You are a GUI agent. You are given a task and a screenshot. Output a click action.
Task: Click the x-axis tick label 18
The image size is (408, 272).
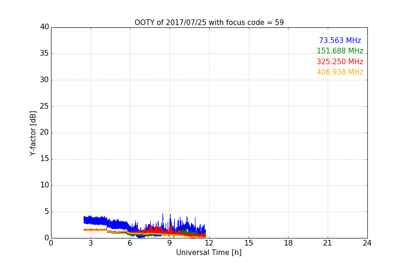pyautogui.click(x=288, y=243)
